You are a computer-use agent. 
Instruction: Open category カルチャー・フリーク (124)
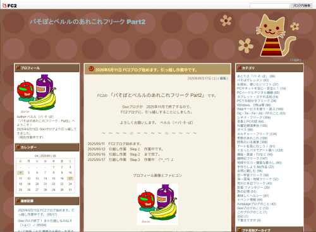tap(257, 134)
